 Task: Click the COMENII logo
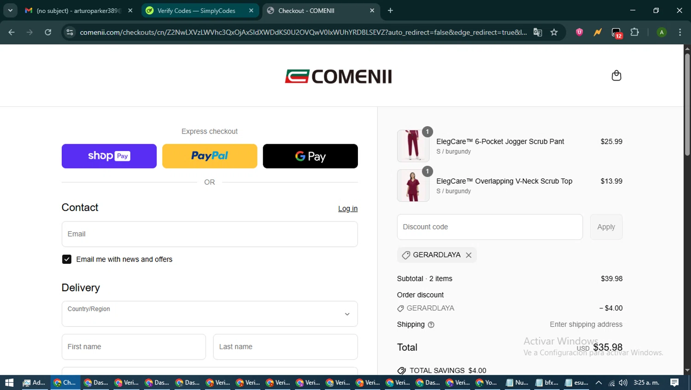(x=339, y=76)
